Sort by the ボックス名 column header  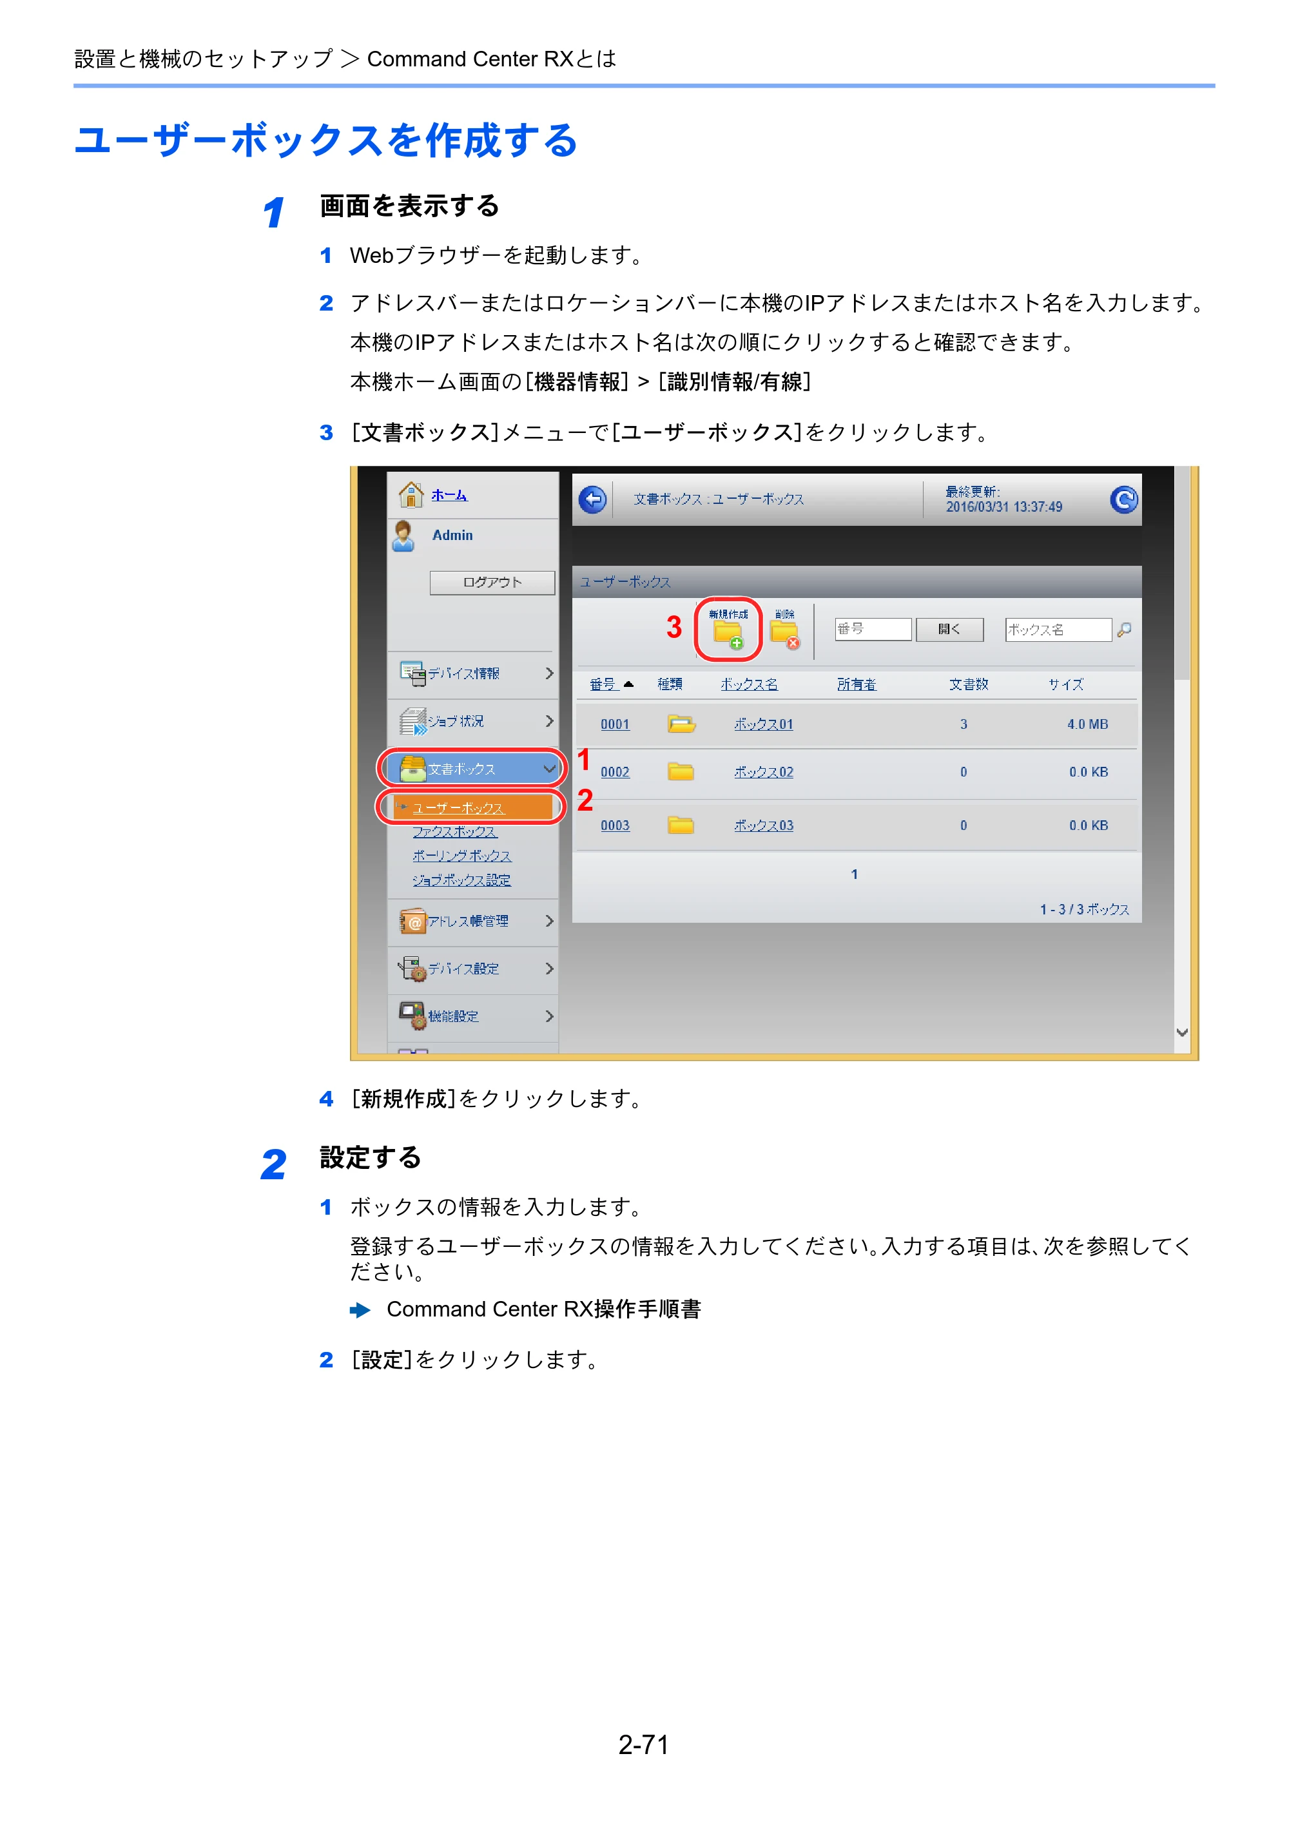(749, 684)
